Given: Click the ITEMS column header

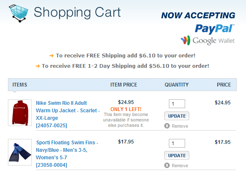Looking at the screenshot, I should 20,85.
